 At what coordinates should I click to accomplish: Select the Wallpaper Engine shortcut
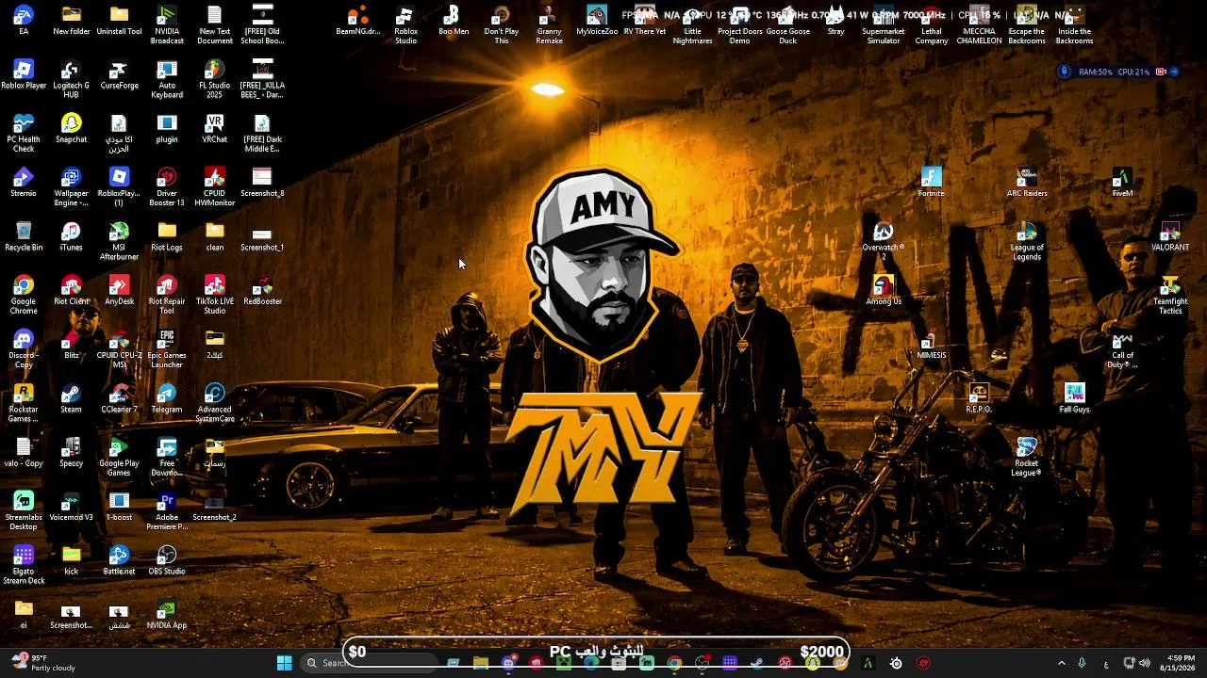click(71, 187)
